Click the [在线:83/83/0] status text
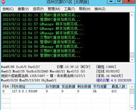136x110 pixels. click(x=108, y=71)
